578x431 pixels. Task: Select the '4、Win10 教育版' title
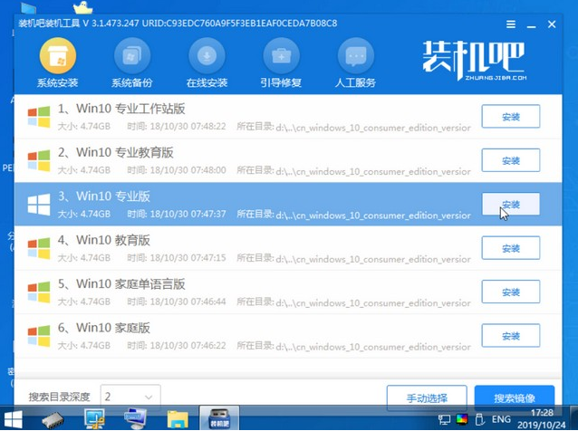[103, 240]
